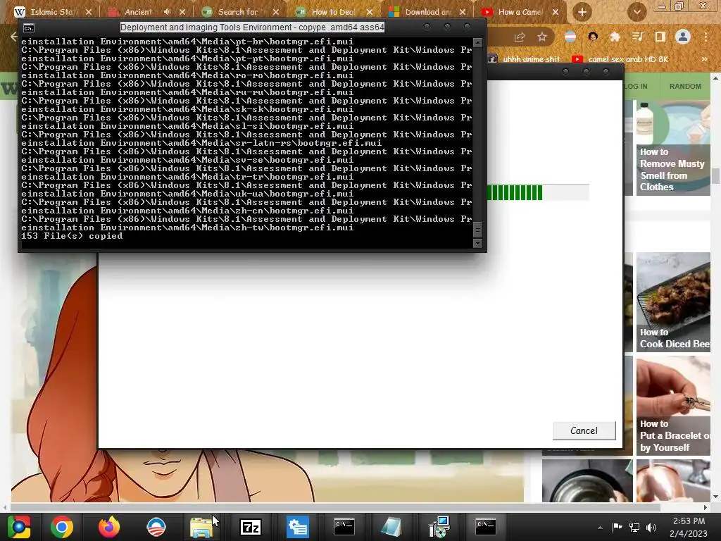The height and width of the screenshot is (541, 721).
Task: Close the How a Camel tab
Action: (x=556, y=12)
